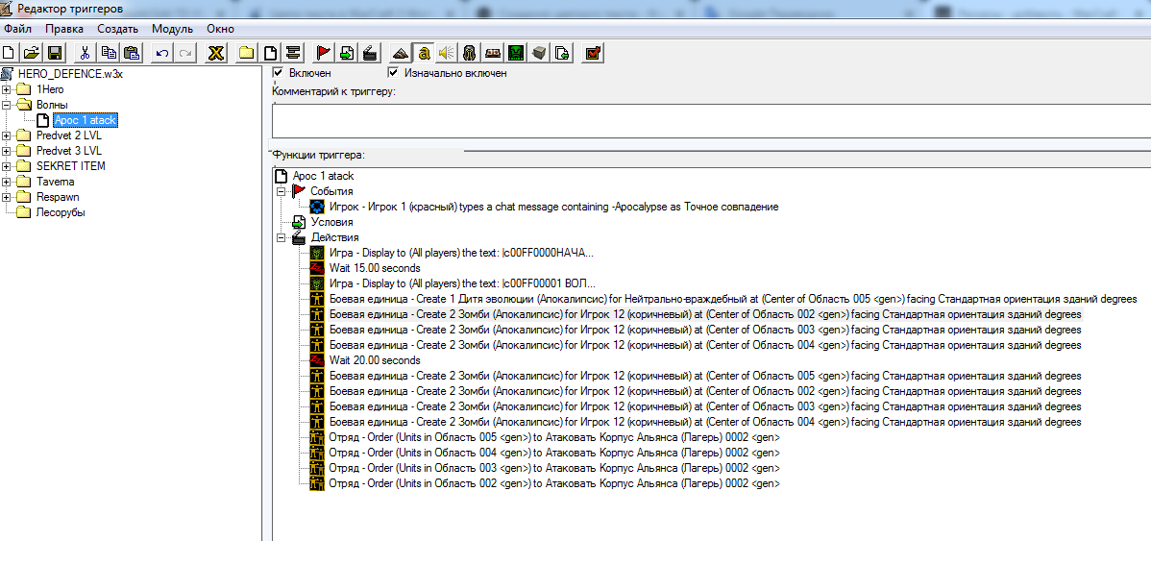Add new condition with green arrow page icon
This screenshot has width=1151, height=565.
tap(347, 52)
